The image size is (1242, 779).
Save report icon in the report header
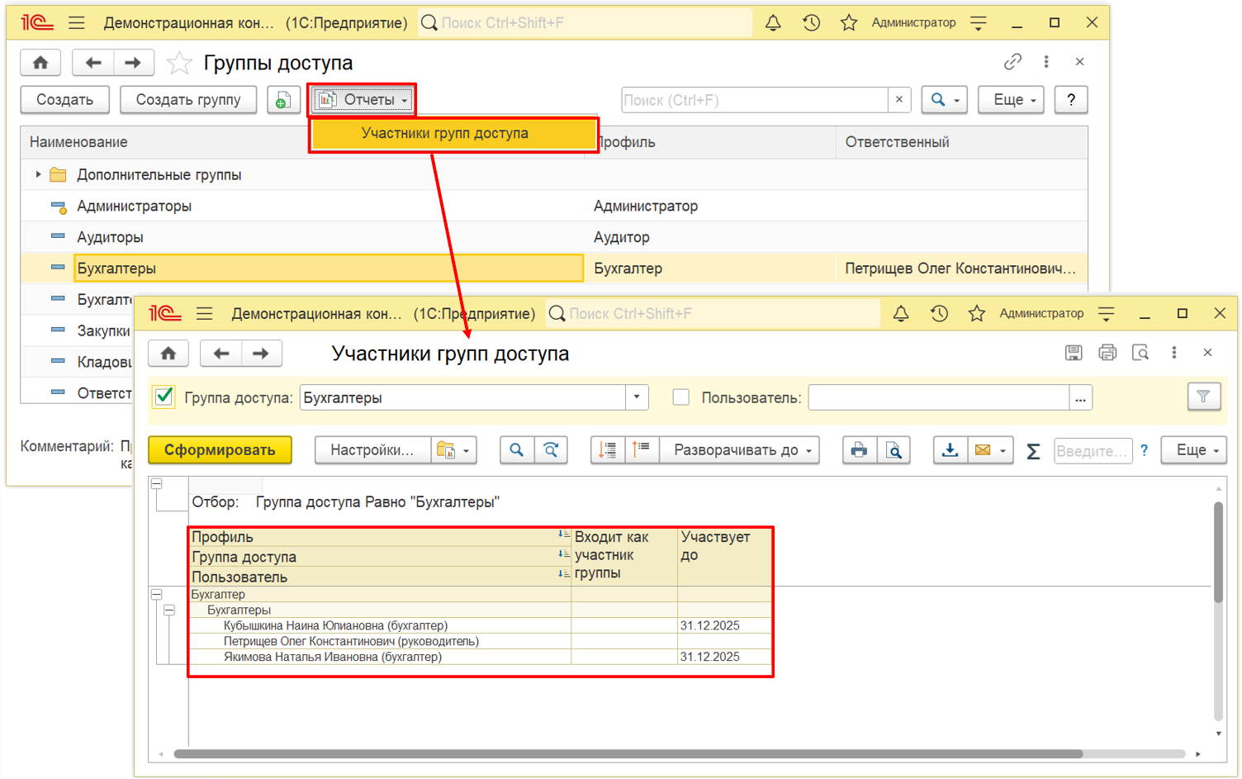1074,353
